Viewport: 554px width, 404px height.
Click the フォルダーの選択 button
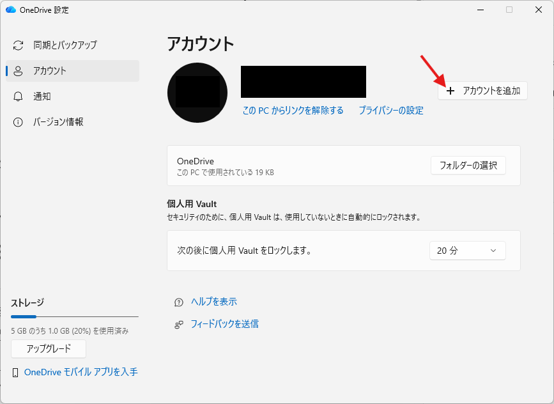[x=468, y=166]
